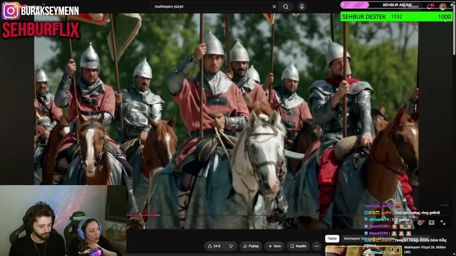The width and height of the screenshot is (456, 256).
Task: Click the scrollbar down arrow
Action: (454, 254)
